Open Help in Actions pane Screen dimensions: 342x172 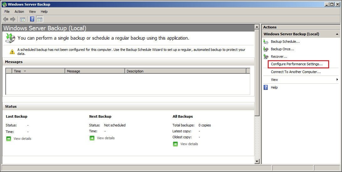click(x=274, y=87)
